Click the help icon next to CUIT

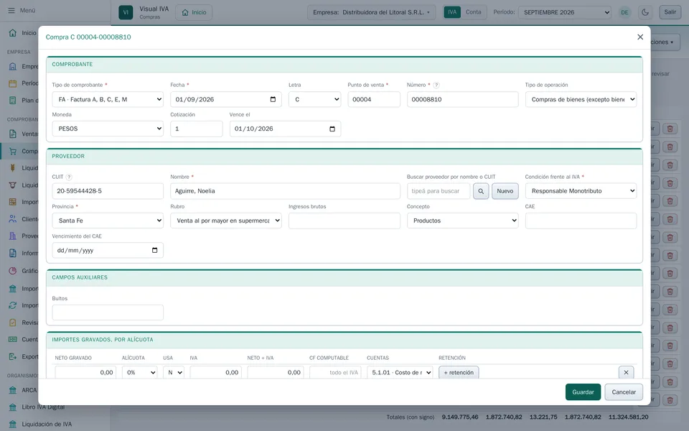tap(69, 177)
